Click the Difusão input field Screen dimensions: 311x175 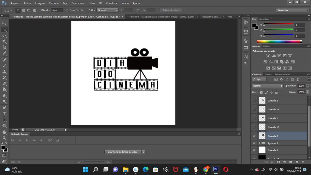[x=57, y=10]
